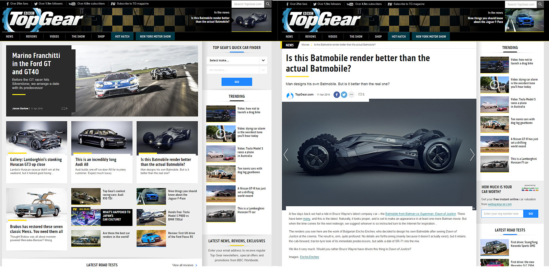Screen dimensions: 549x268
Task: Click GO button in quick car finder
Action: coord(237,82)
